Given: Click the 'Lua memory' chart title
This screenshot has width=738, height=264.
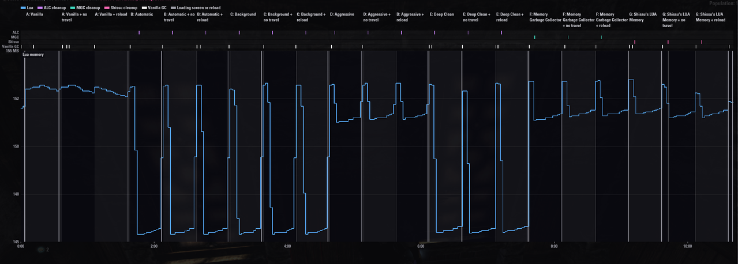Looking at the screenshot, I should (x=33, y=54).
